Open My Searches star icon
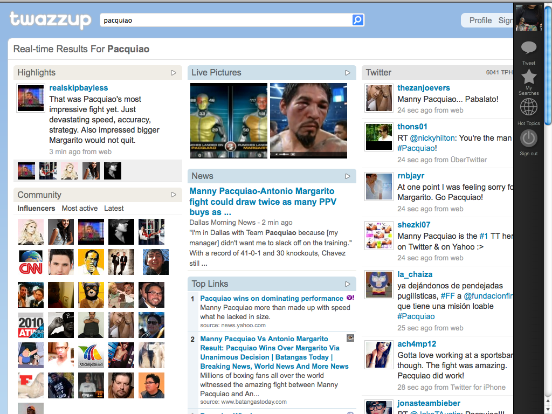 (528, 77)
